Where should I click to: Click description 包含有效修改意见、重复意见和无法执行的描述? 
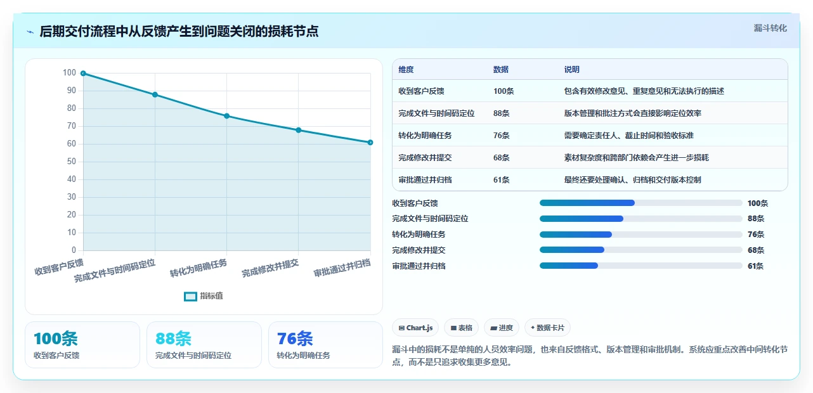[x=644, y=91]
